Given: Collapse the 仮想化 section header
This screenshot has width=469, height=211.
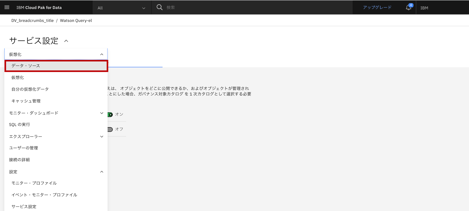Looking at the screenshot, I should tap(56, 54).
